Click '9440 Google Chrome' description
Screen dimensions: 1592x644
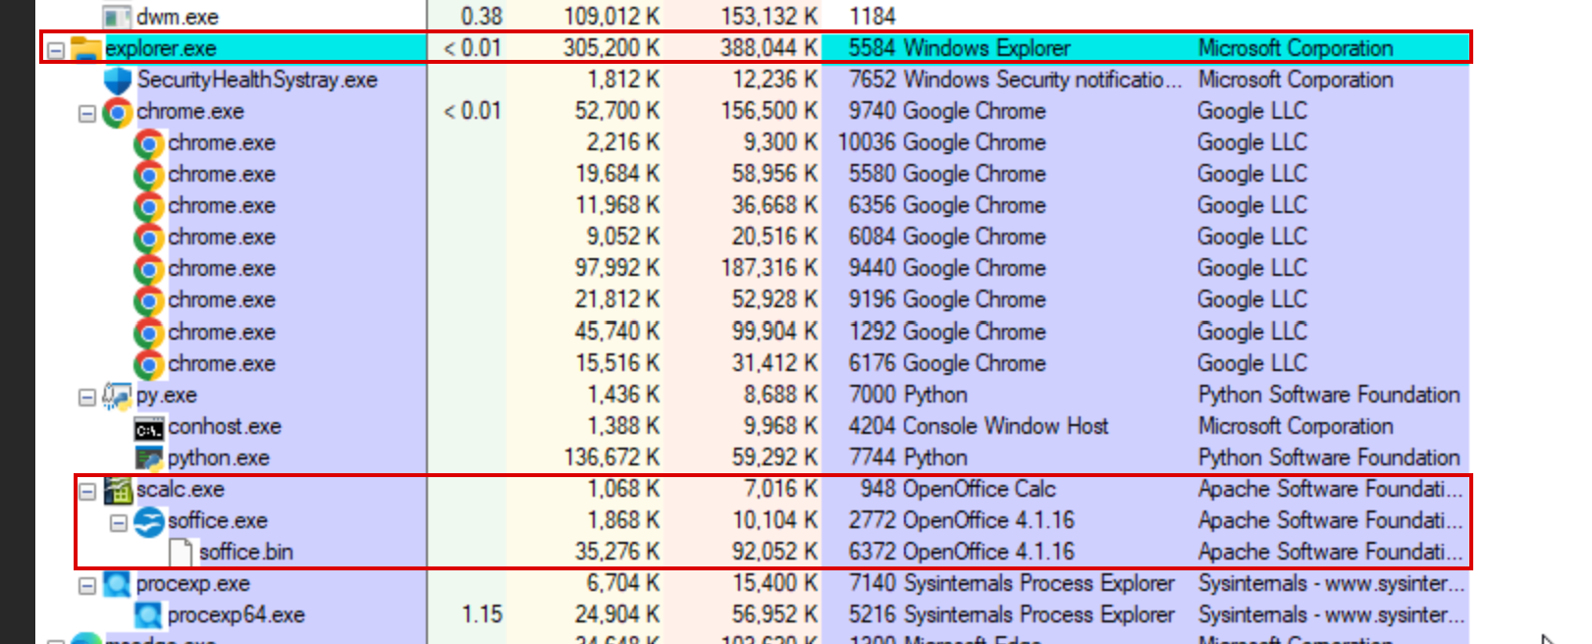947,268
